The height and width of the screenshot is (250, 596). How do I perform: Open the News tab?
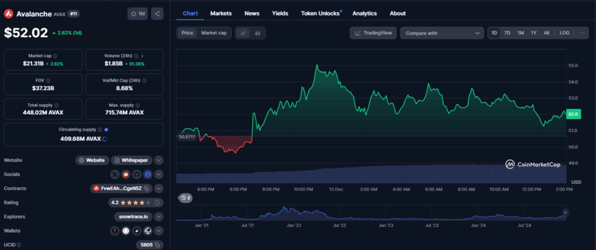pyautogui.click(x=252, y=13)
